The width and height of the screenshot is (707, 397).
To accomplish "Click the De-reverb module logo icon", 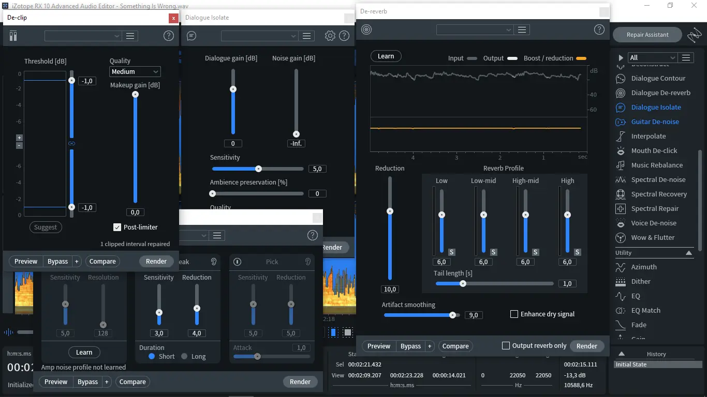I will coord(366,30).
